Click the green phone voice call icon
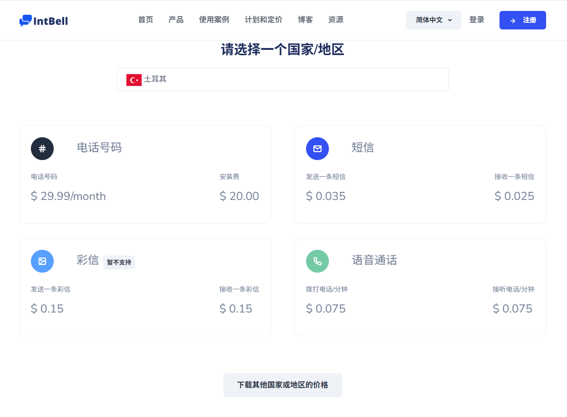This screenshot has height=417, width=567. 317,261
